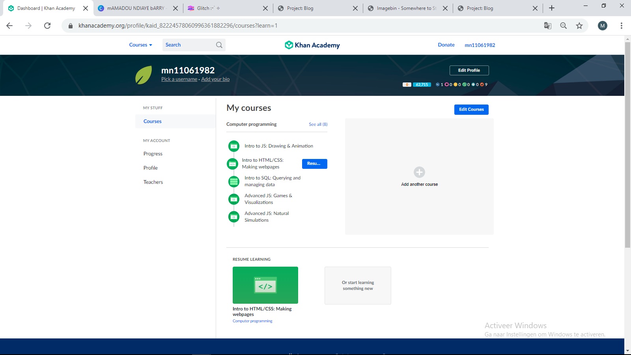Open Chrome three-dot menu
This screenshot has width=631, height=355.
pyautogui.click(x=621, y=26)
